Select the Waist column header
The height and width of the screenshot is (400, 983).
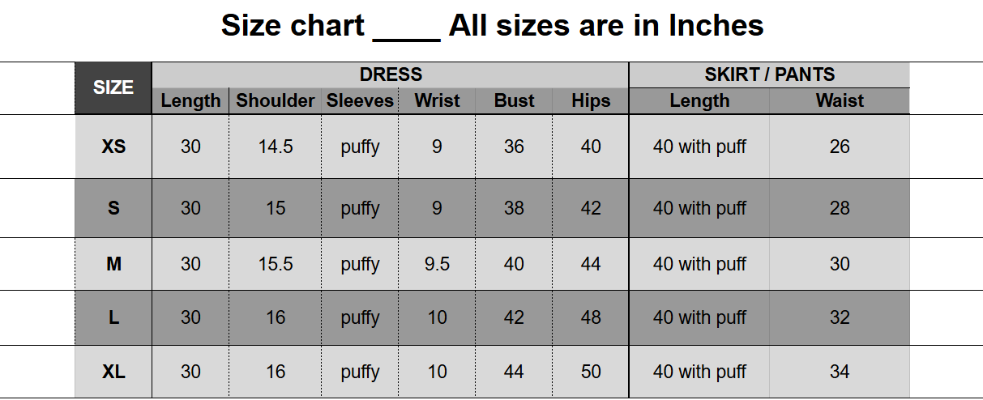click(840, 101)
